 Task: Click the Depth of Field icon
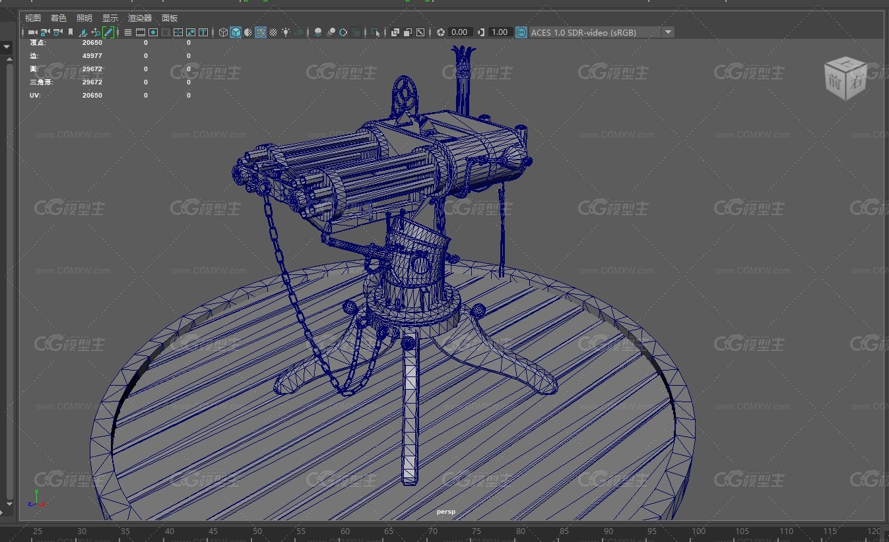click(356, 32)
